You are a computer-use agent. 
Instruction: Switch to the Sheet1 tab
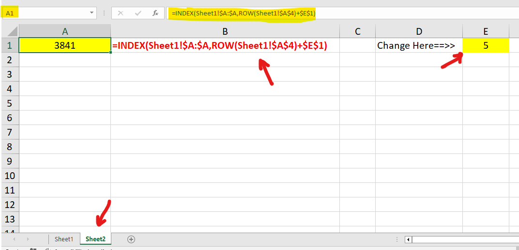(x=64, y=239)
